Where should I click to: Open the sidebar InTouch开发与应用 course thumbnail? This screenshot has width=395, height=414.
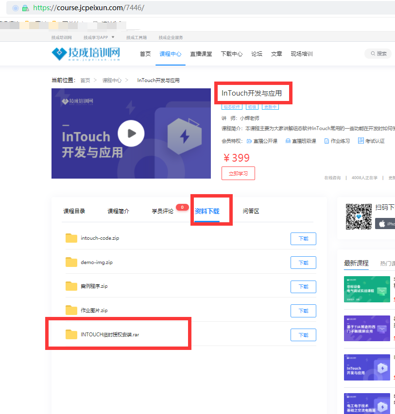367,367
